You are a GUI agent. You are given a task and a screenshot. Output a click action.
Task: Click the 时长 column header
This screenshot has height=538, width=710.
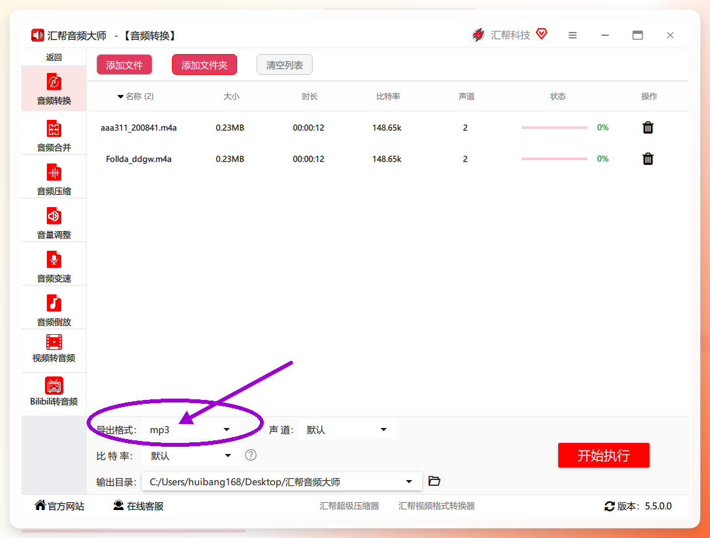coord(309,96)
